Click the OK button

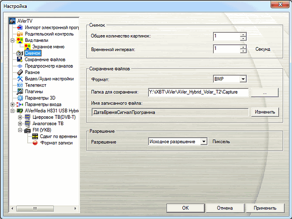pyautogui.click(x=185, y=208)
